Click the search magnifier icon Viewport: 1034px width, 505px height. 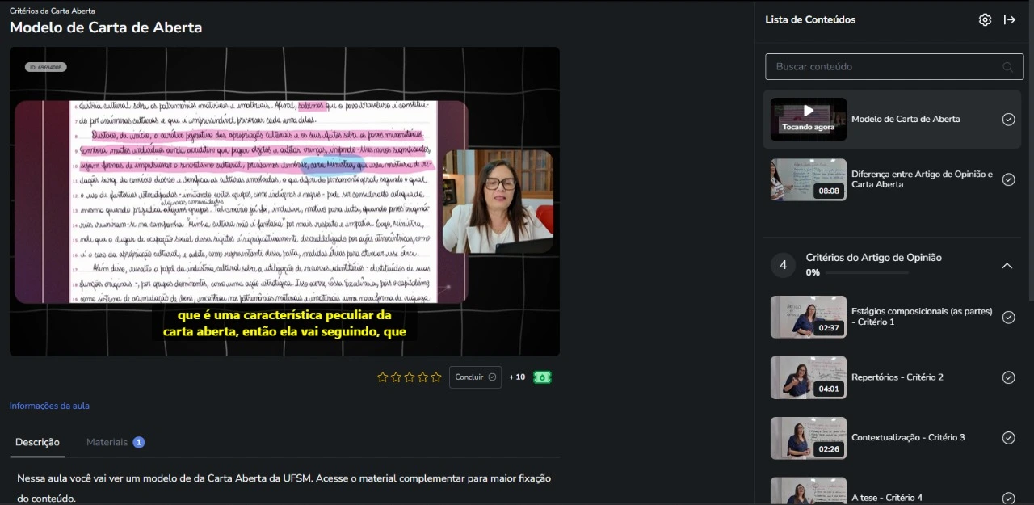click(x=1007, y=67)
